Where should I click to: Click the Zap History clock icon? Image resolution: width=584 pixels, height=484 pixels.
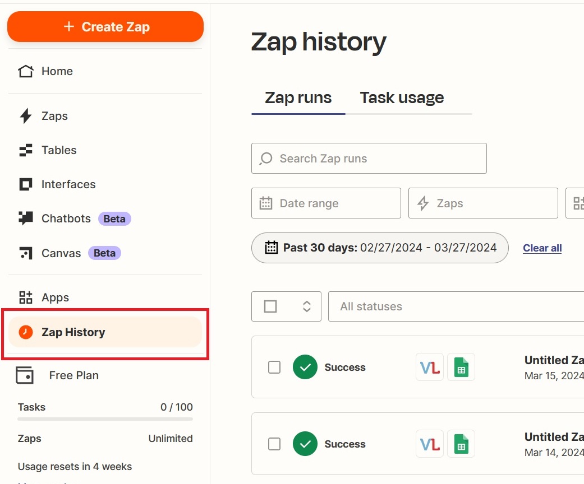click(26, 332)
